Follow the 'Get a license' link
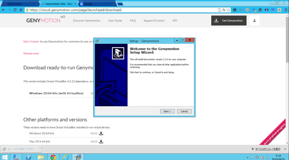Screen dimensions: 289x160 point(31,42)
